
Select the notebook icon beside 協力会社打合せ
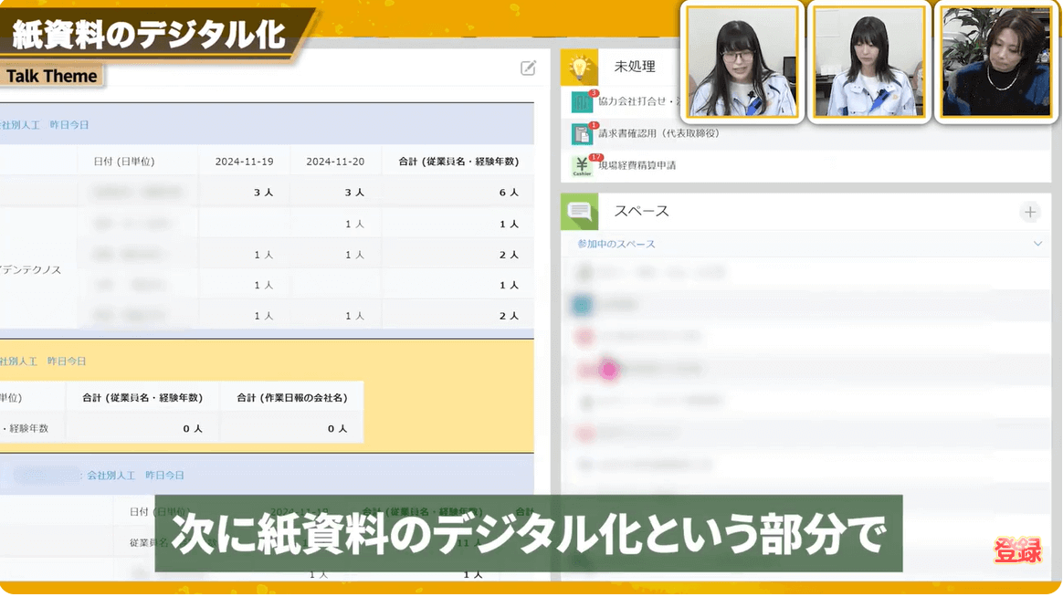point(584,102)
